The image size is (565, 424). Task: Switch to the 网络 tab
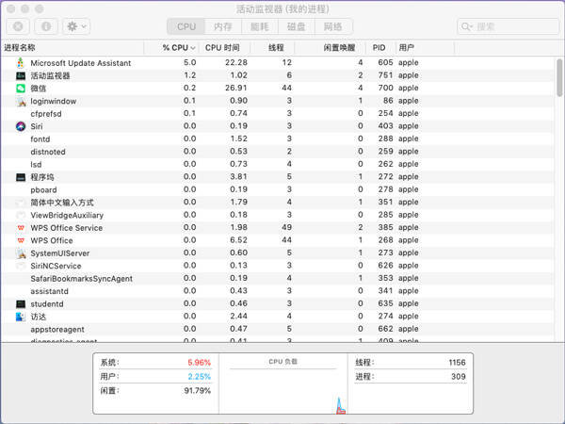pyautogui.click(x=333, y=26)
